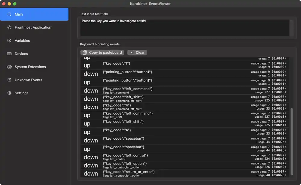Select the return_or_enter key event row
Image resolution: width=301 pixels, height=185 pixels.
pyautogui.click(x=185, y=173)
